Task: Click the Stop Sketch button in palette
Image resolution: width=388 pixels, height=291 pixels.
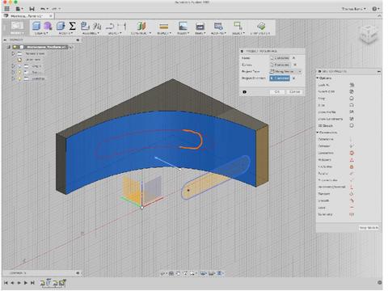Action: [369, 228]
